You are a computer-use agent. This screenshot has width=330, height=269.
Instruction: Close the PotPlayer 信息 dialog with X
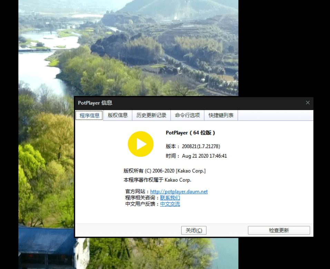308,102
